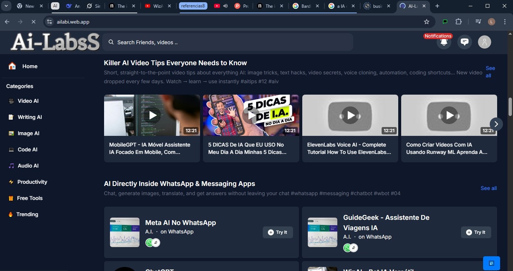
Task: Open the Chrome profile avatar L
Action: [491, 22]
